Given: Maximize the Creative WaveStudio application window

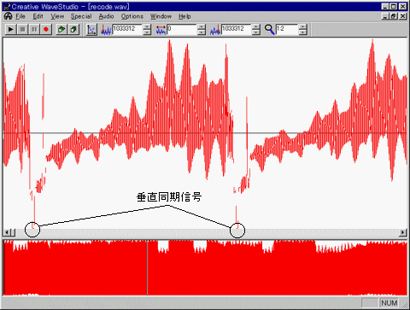Looking at the screenshot, I should coord(394,7).
